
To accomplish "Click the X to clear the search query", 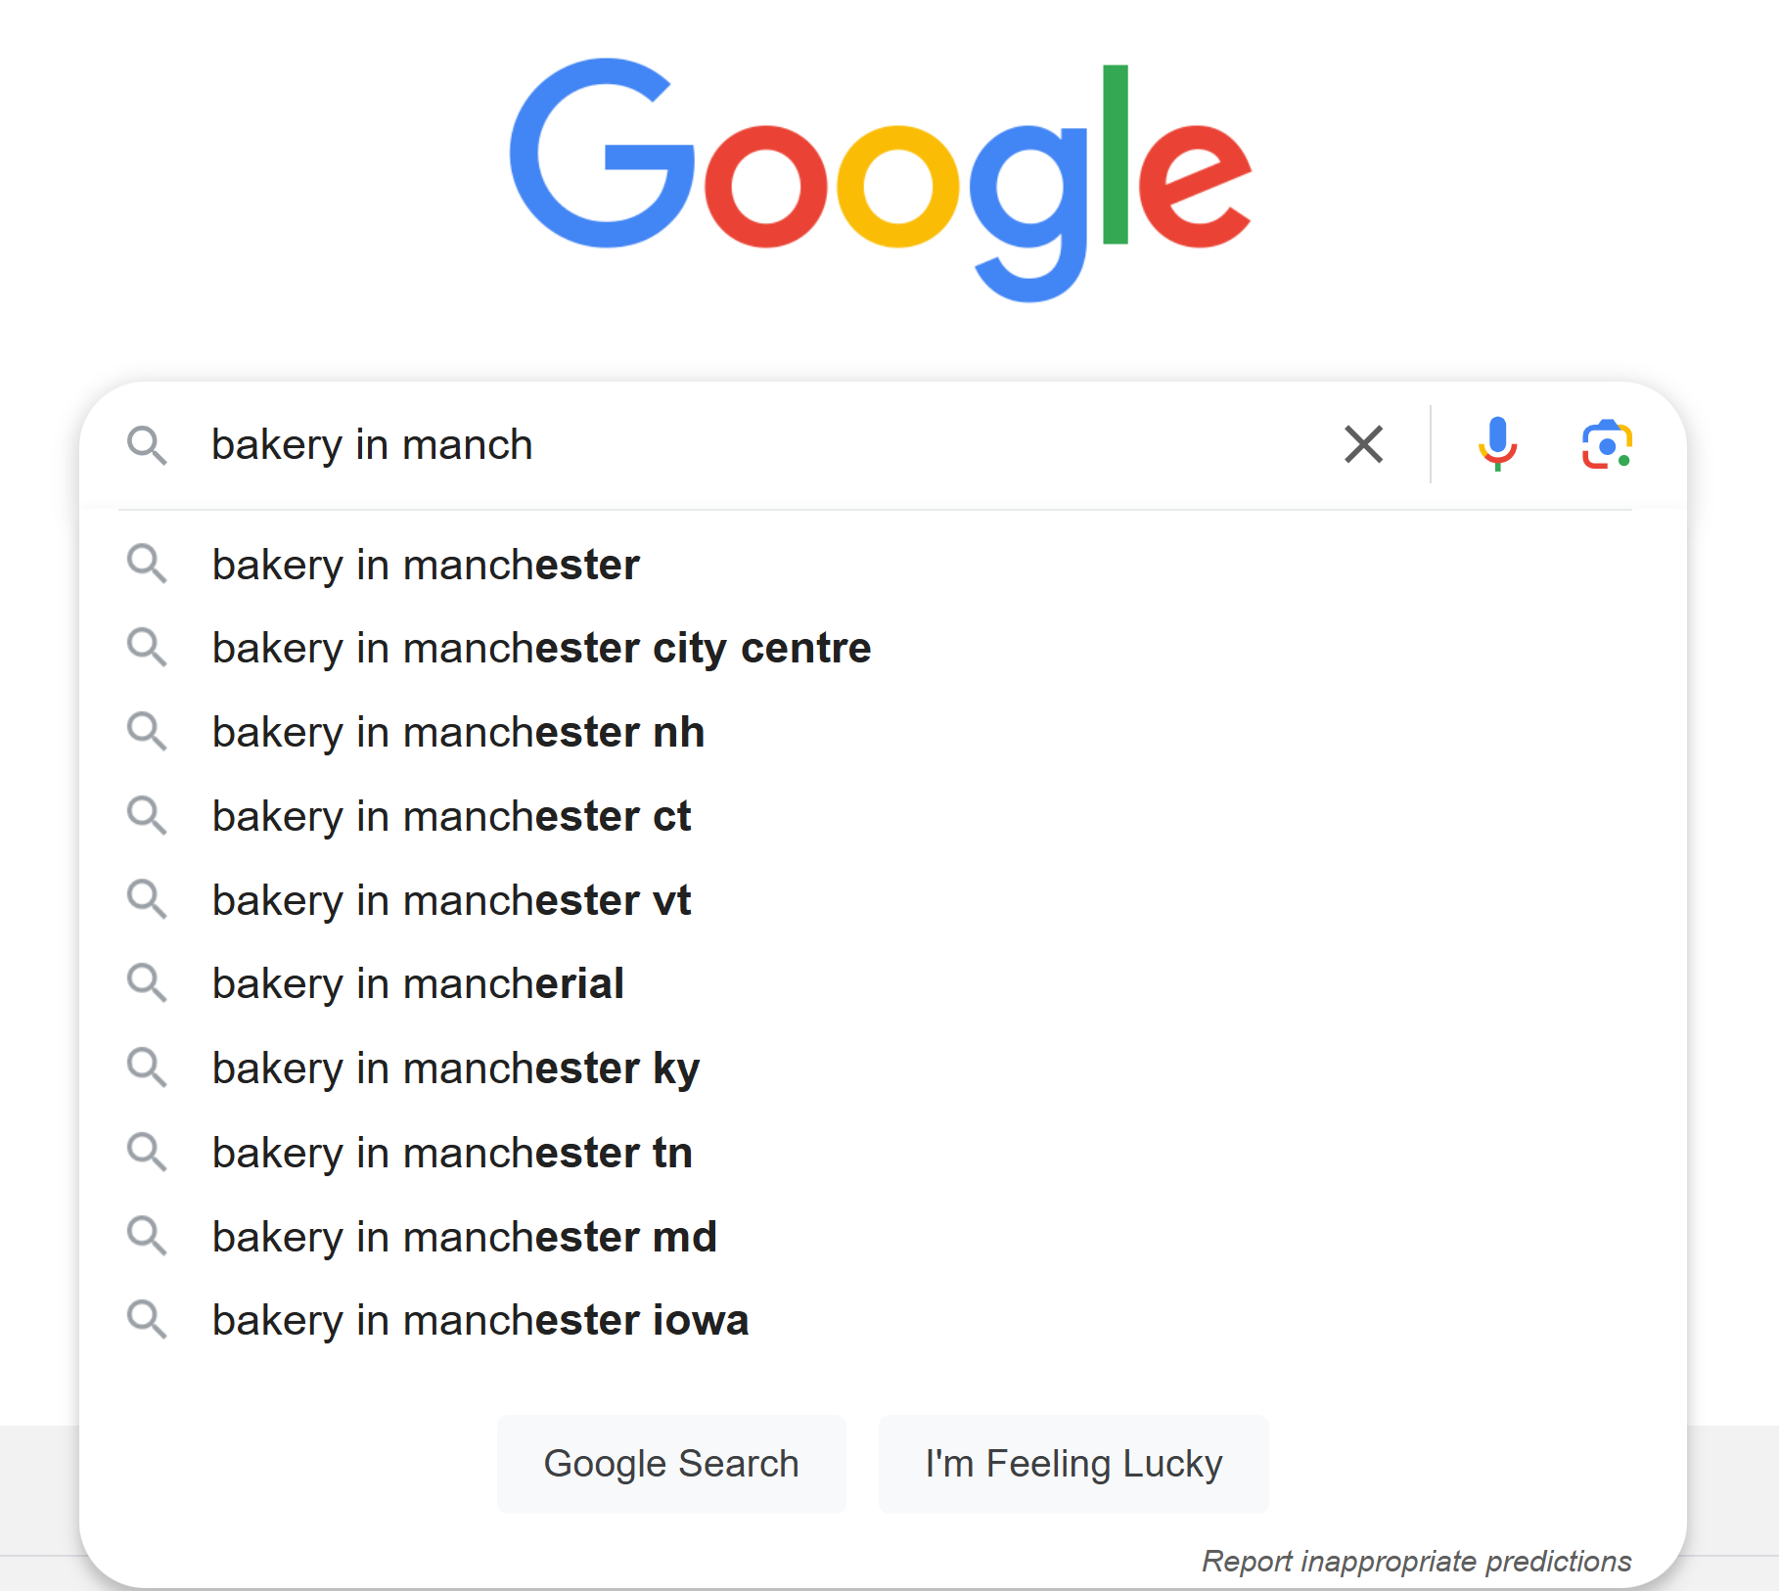I will [x=1363, y=444].
